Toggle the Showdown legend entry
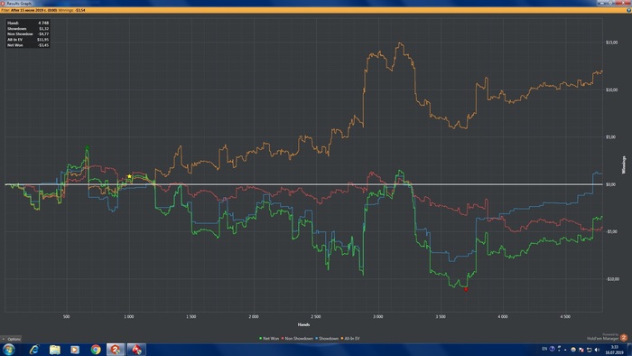This screenshot has width=632, height=356. [x=327, y=338]
